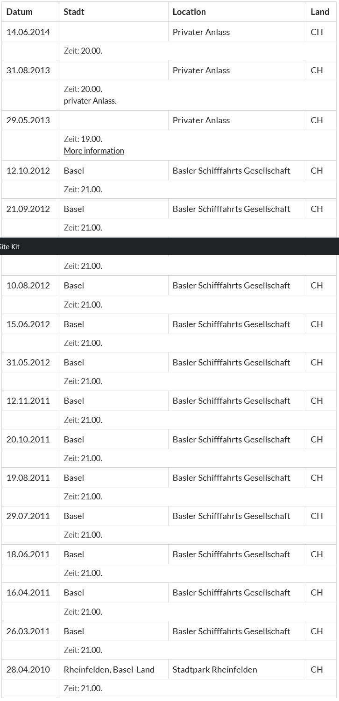Click the 29.05.2013 event date
The width and height of the screenshot is (339, 701).
(x=28, y=120)
